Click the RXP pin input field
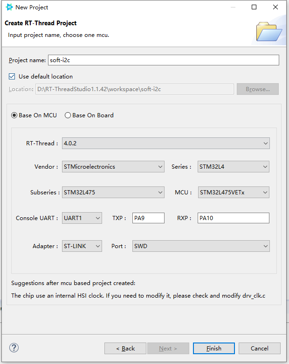289x364 pixels. [234, 218]
